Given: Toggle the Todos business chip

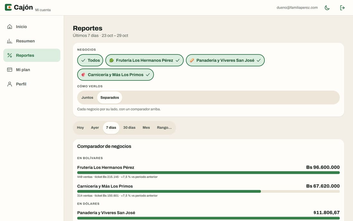Looking at the screenshot, I should pos(90,60).
